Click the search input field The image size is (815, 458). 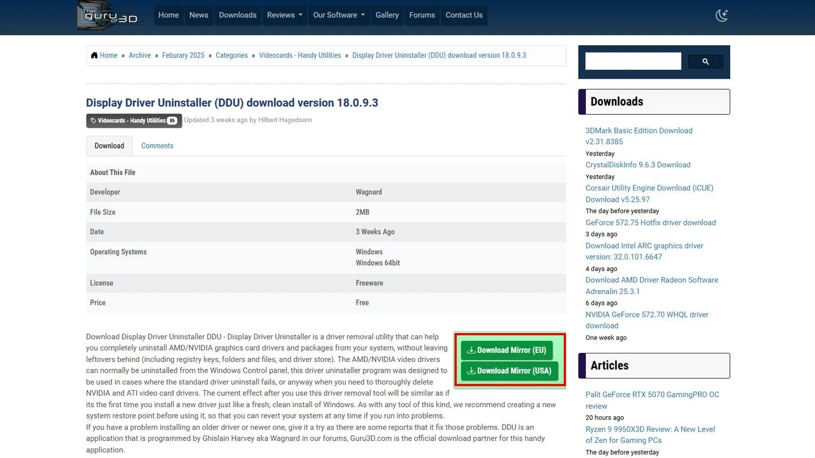(x=633, y=61)
